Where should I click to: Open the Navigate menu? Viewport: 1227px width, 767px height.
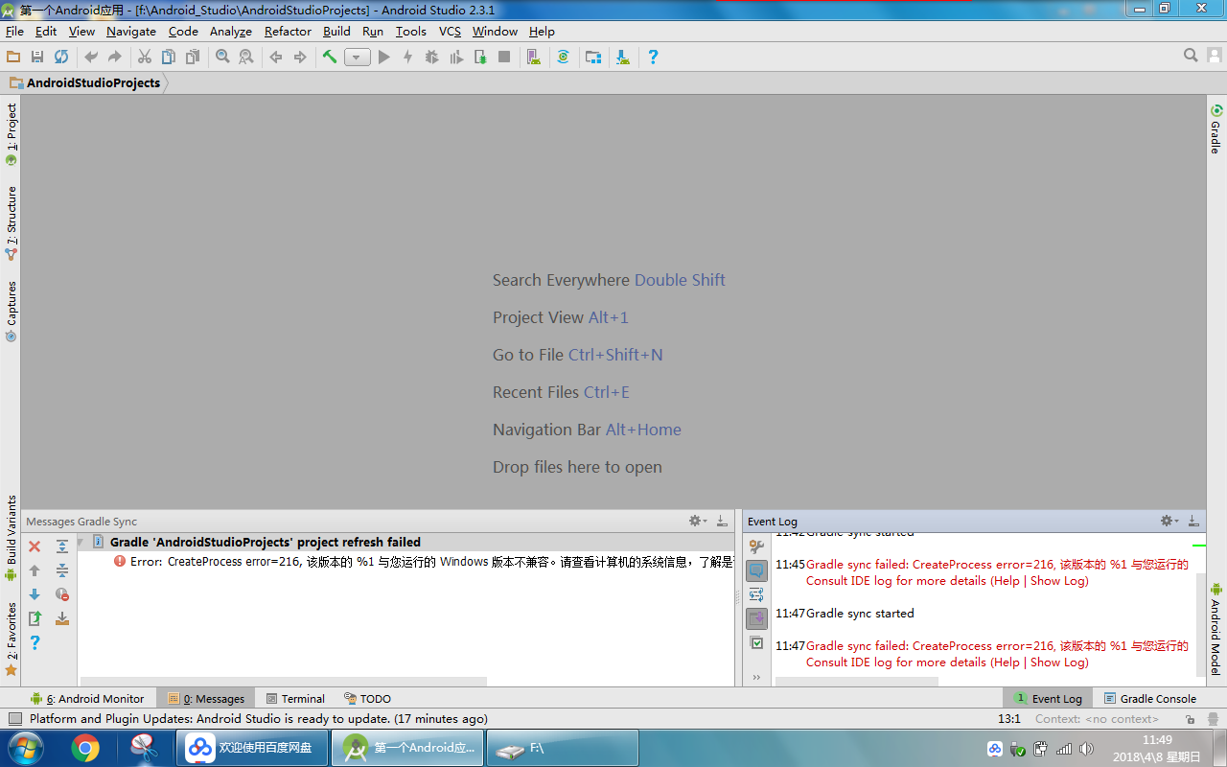(x=131, y=32)
